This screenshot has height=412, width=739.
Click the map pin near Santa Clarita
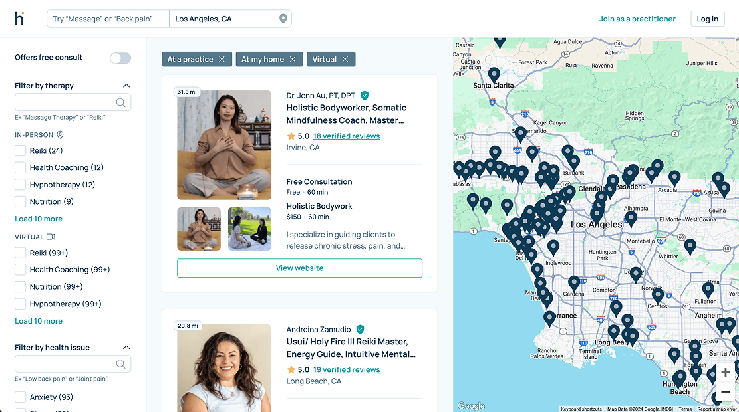pos(494,75)
